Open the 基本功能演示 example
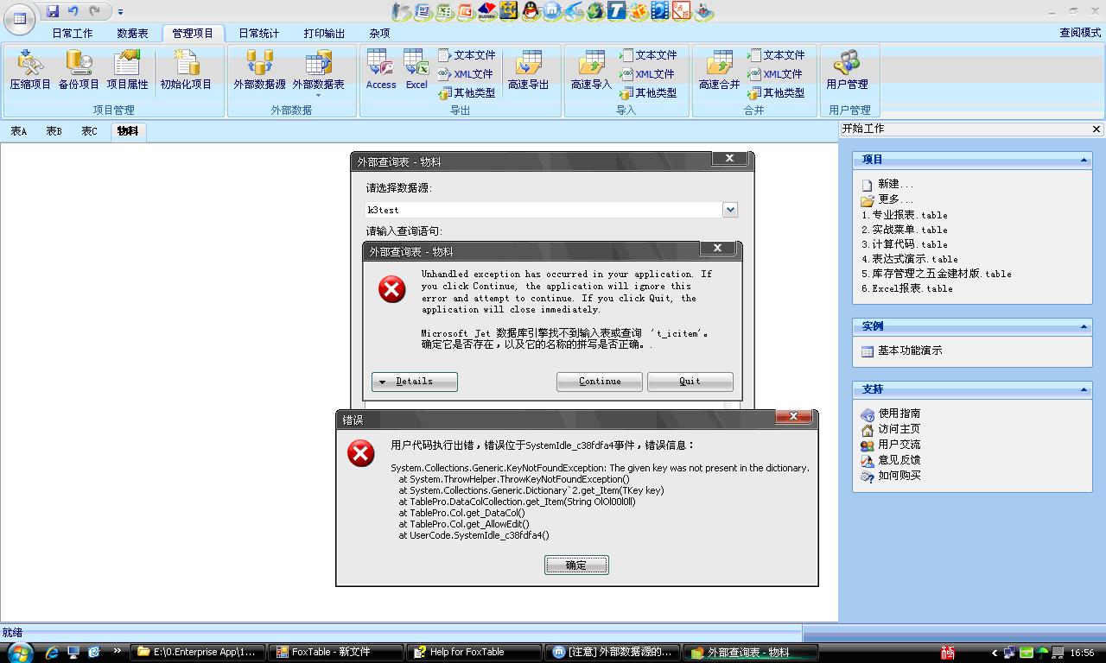 point(902,350)
